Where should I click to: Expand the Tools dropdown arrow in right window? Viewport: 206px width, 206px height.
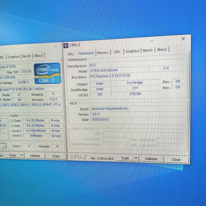tap(135, 158)
